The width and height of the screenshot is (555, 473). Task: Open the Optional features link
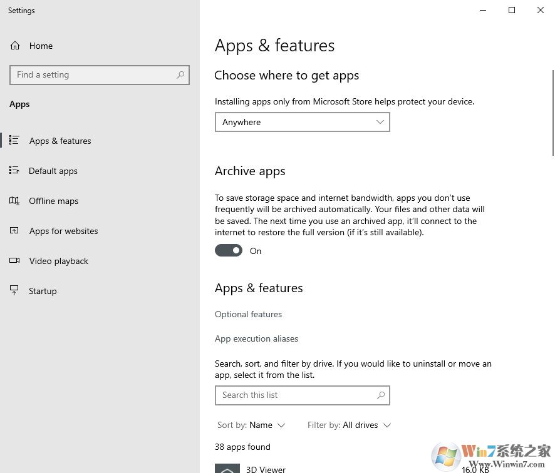[x=248, y=314]
